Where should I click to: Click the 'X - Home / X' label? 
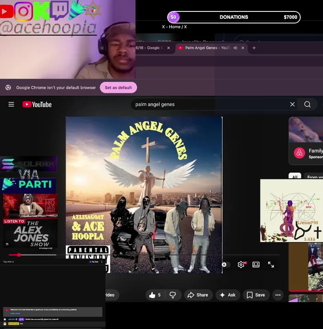click(x=174, y=27)
